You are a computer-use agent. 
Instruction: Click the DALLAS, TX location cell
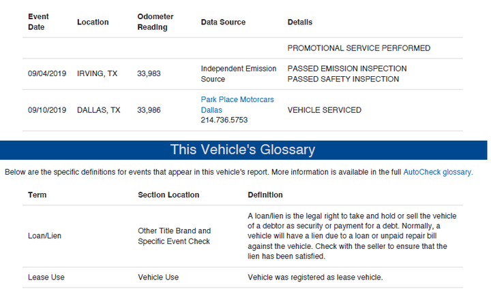[x=99, y=110]
